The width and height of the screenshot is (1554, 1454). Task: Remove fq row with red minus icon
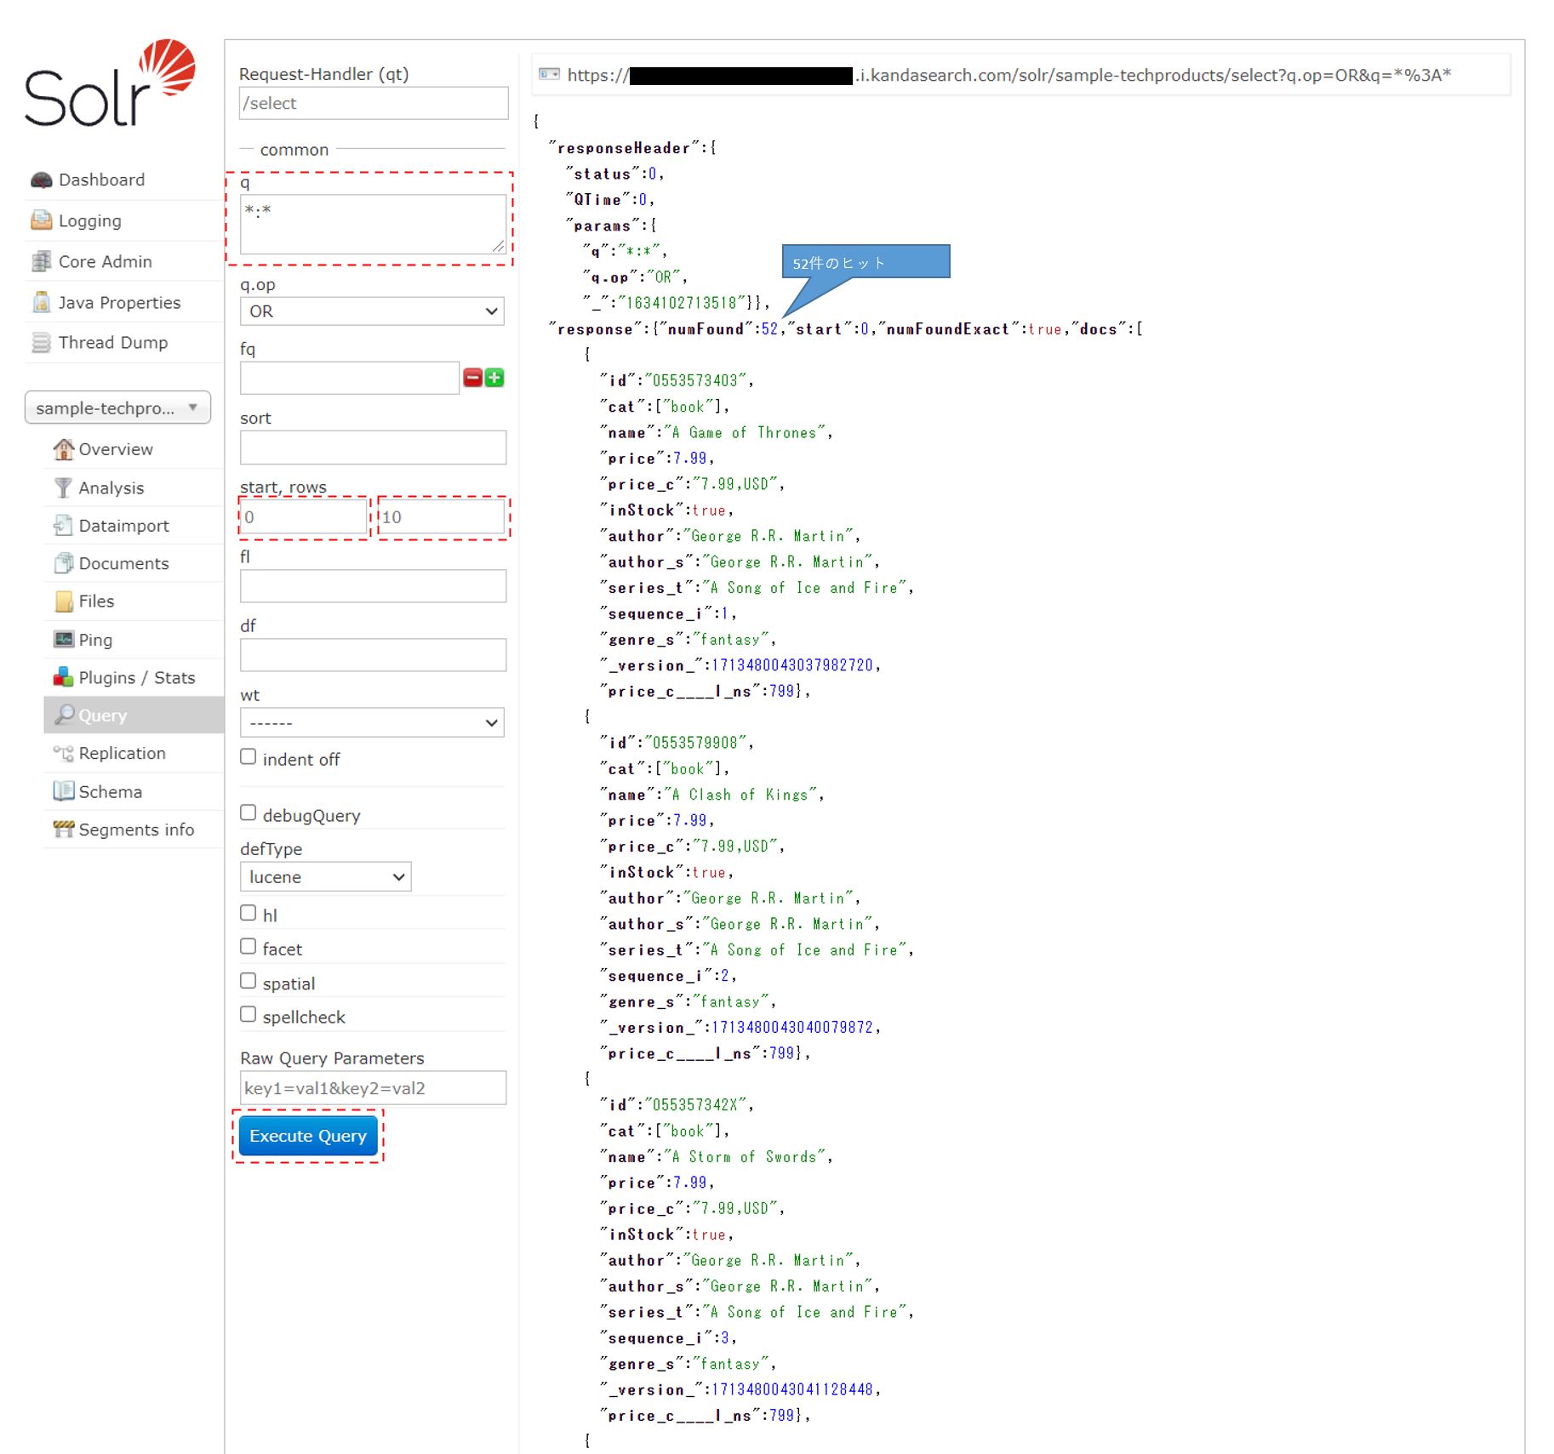(x=472, y=378)
